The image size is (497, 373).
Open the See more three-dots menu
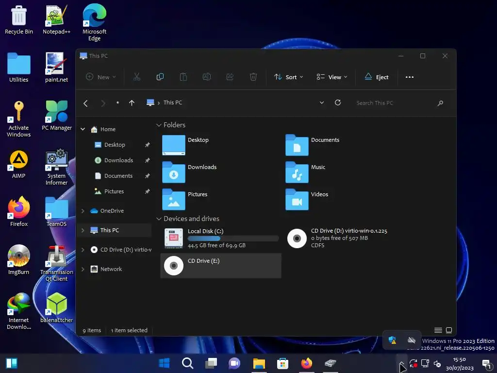(x=410, y=77)
